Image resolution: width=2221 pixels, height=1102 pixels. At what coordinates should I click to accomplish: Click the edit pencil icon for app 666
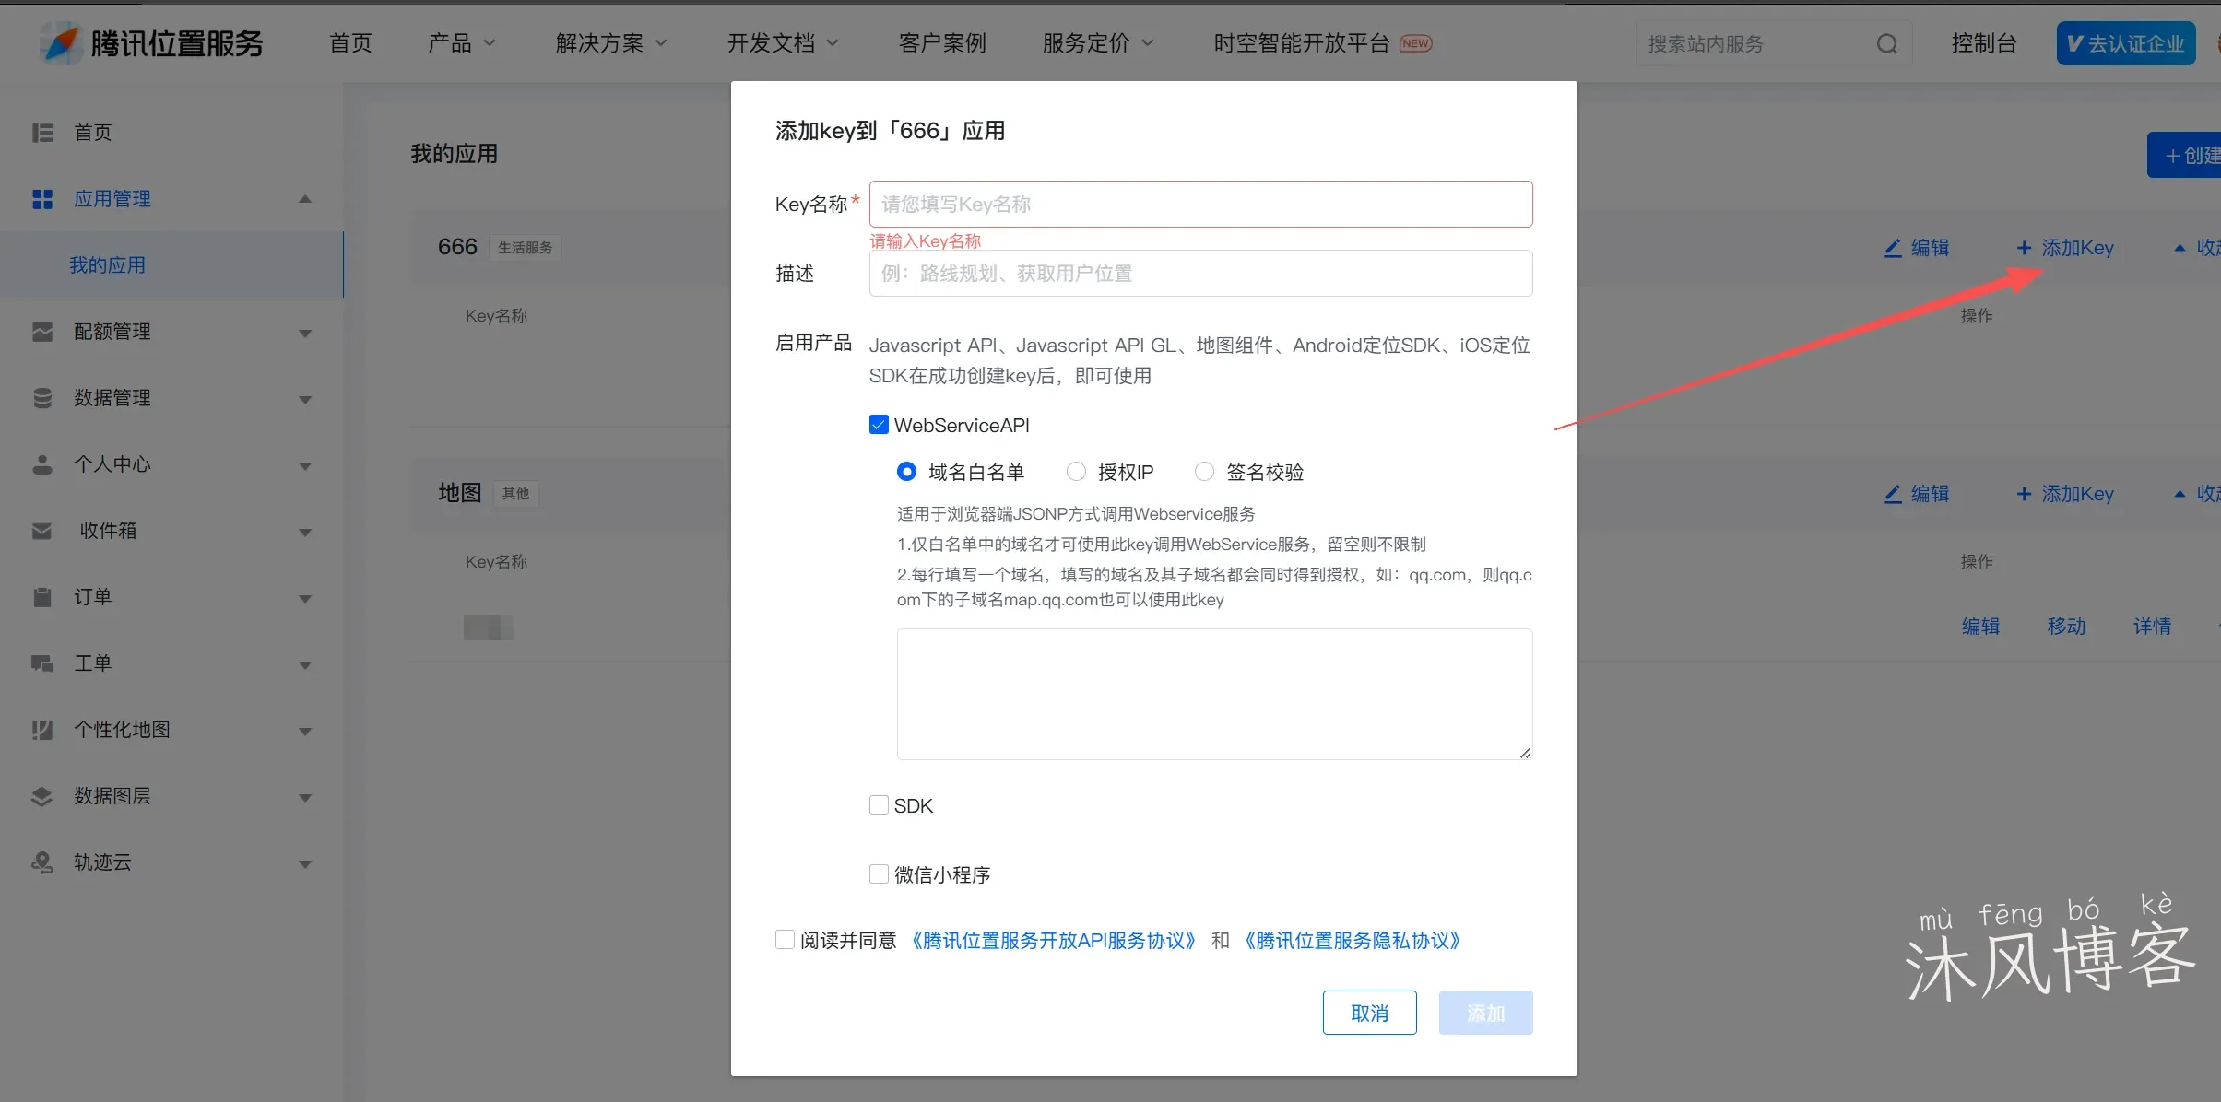tap(1894, 247)
